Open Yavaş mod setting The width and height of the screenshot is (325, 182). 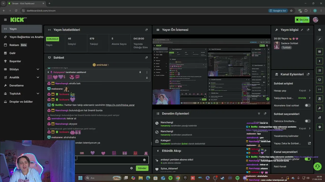[x=292, y=128]
